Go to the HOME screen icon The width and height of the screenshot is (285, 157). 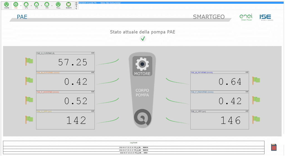coord(7,4)
